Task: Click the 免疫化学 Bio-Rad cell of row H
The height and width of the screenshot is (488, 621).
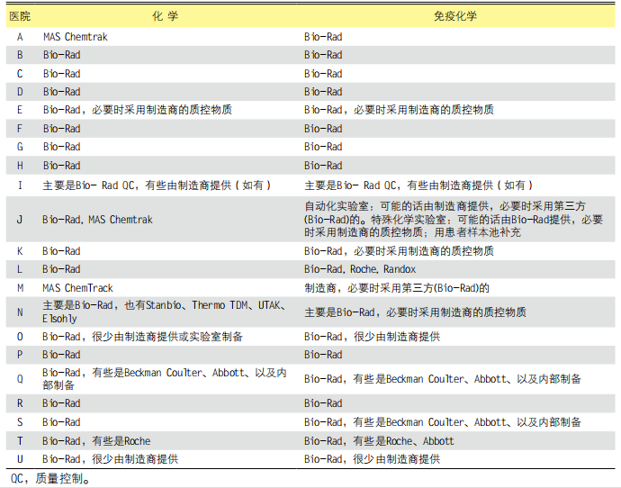Action: click(323, 166)
